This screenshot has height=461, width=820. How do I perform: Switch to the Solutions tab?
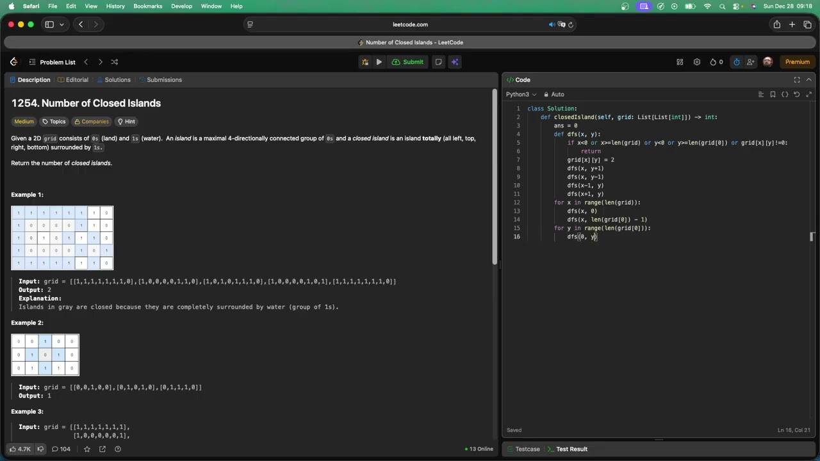(113, 80)
